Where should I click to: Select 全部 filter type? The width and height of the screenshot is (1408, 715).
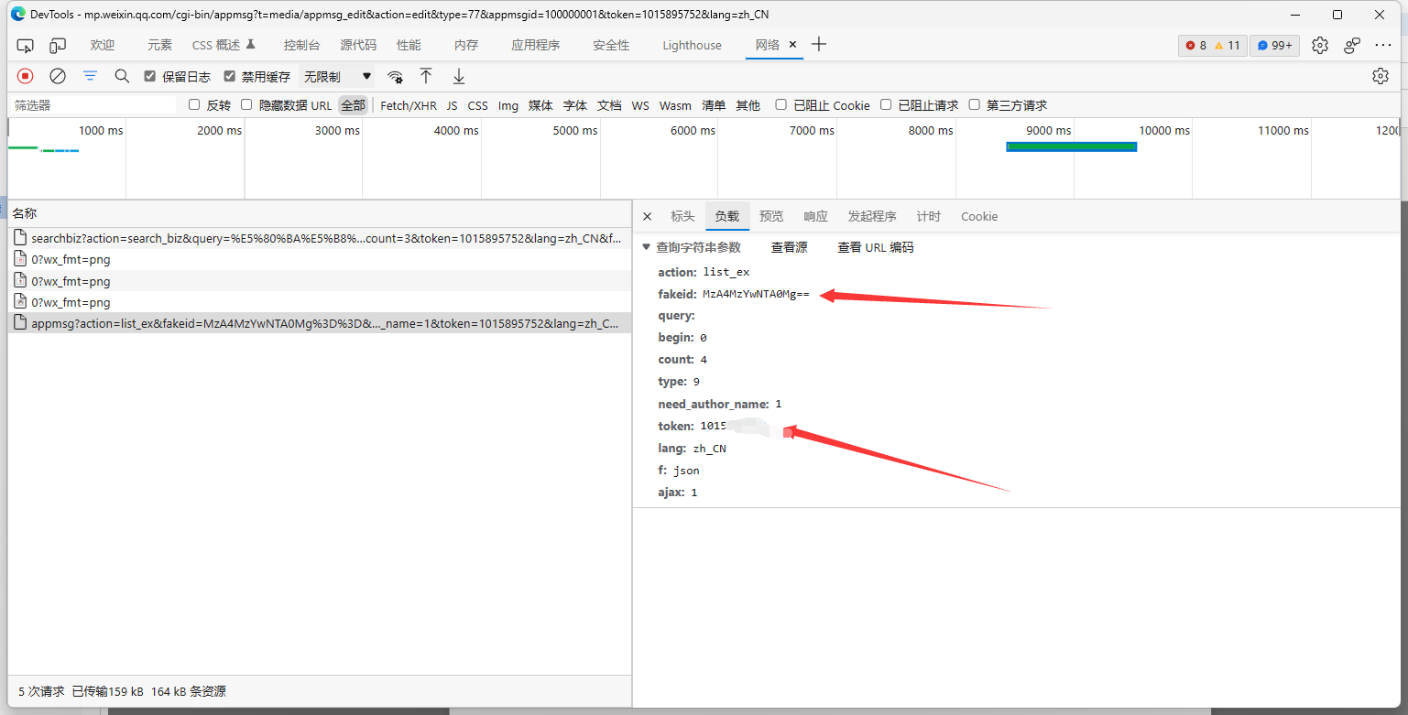coord(353,105)
